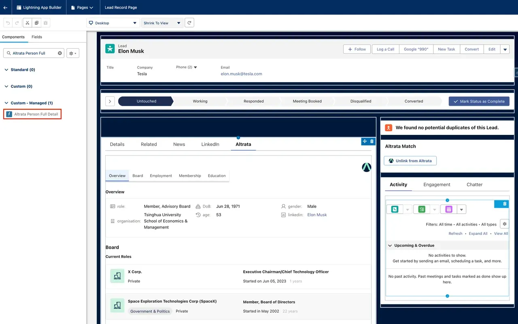Screen dimensions: 518x324
Task: Clear the component search text
Action: [60, 53]
